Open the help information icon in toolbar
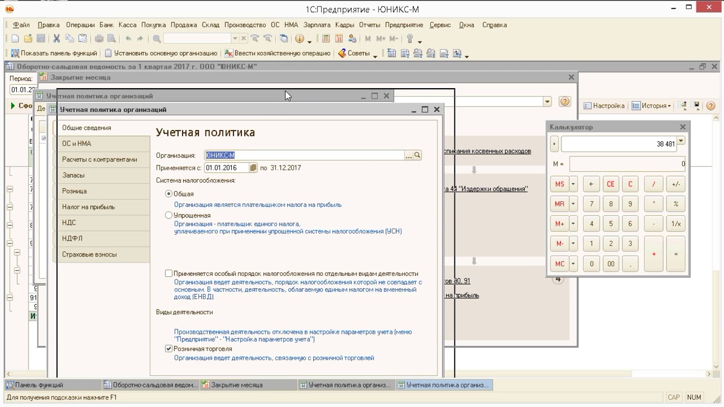This screenshot has height=407, width=724. coord(299,38)
